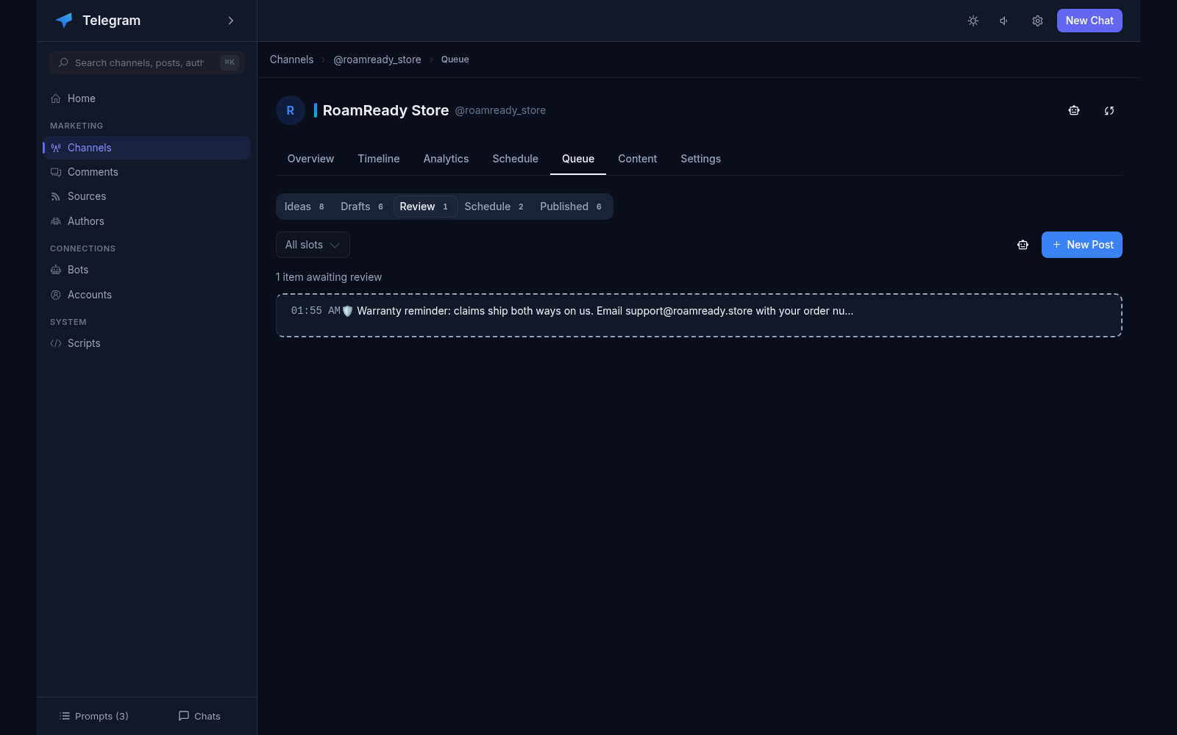Create a New Post
Screen dimensions: 1177x735
pos(1082,245)
